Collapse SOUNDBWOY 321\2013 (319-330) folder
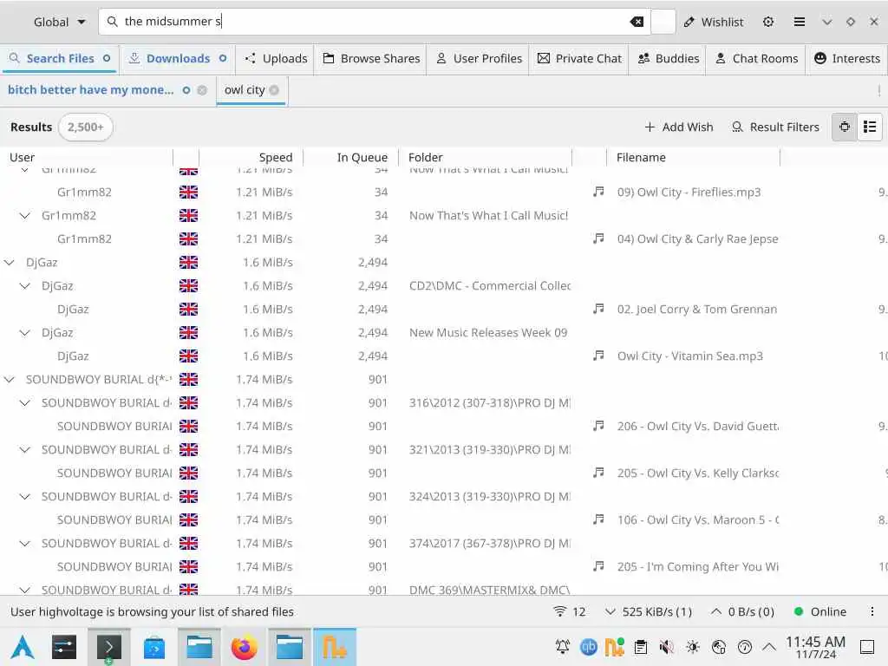Screen dimensions: 888x666 point(24,450)
